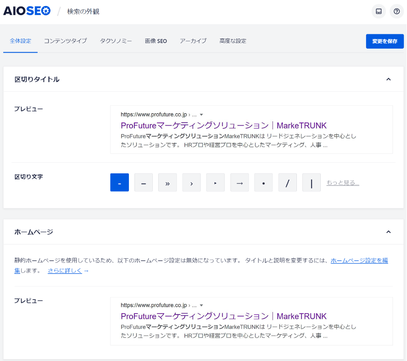
Task: Choose the single right angle separator
Action: [191, 183]
